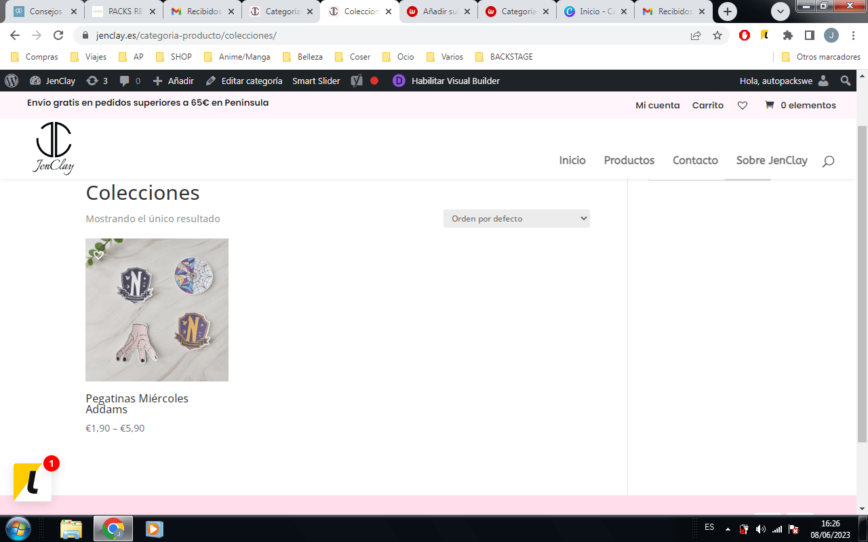Viewport: 868px width, 542px height.
Task: Click the yellow chat widget with notification
Action: (x=33, y=482)
